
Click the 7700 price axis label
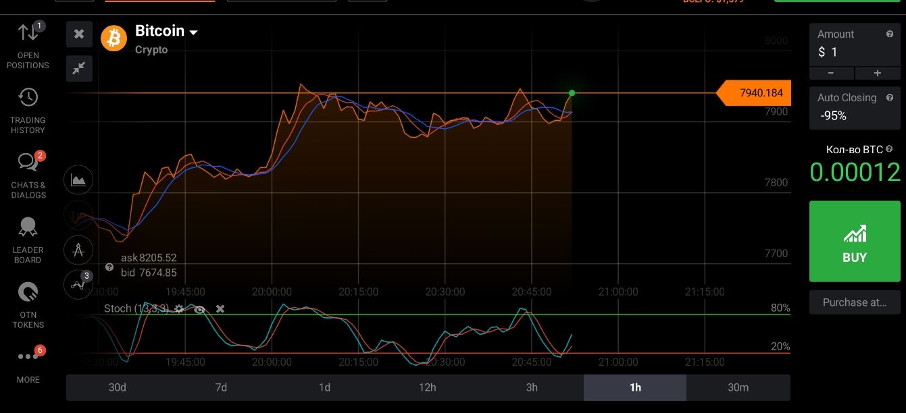click(x=776, y=253)
